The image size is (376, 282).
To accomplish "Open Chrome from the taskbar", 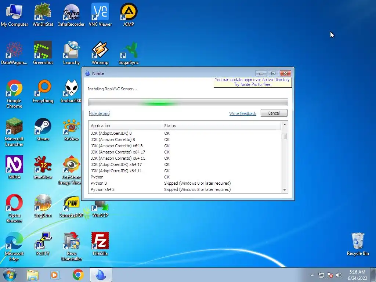I will point(78,275).
